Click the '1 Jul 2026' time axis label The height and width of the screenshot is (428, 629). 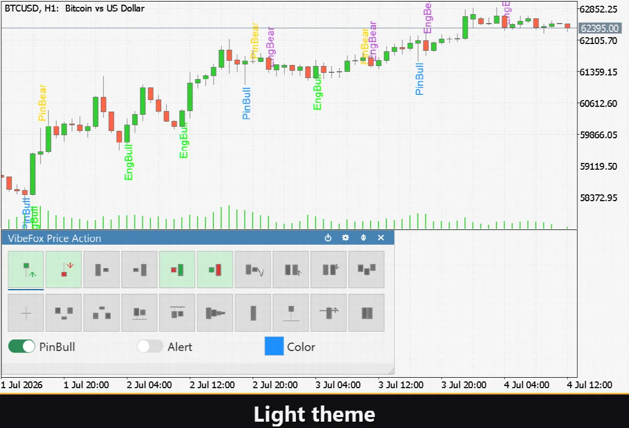pos(21,385)
